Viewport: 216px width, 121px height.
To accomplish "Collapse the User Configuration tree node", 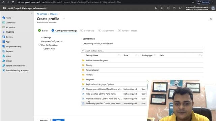I will click(x=39, y=45).
